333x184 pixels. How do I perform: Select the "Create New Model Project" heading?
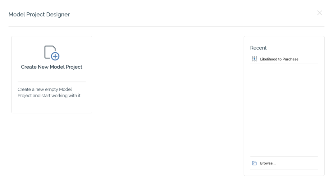pos(52,67)
